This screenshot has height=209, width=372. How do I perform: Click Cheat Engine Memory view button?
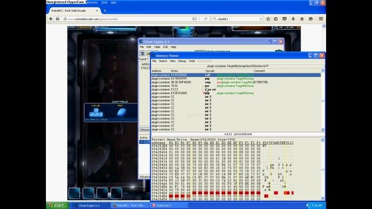145,129
